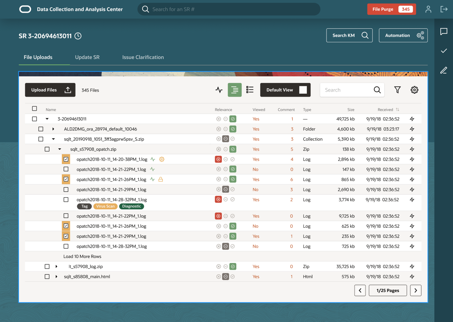
Task: Open the settings gear in the file toolbar
Action: point(414,90)
